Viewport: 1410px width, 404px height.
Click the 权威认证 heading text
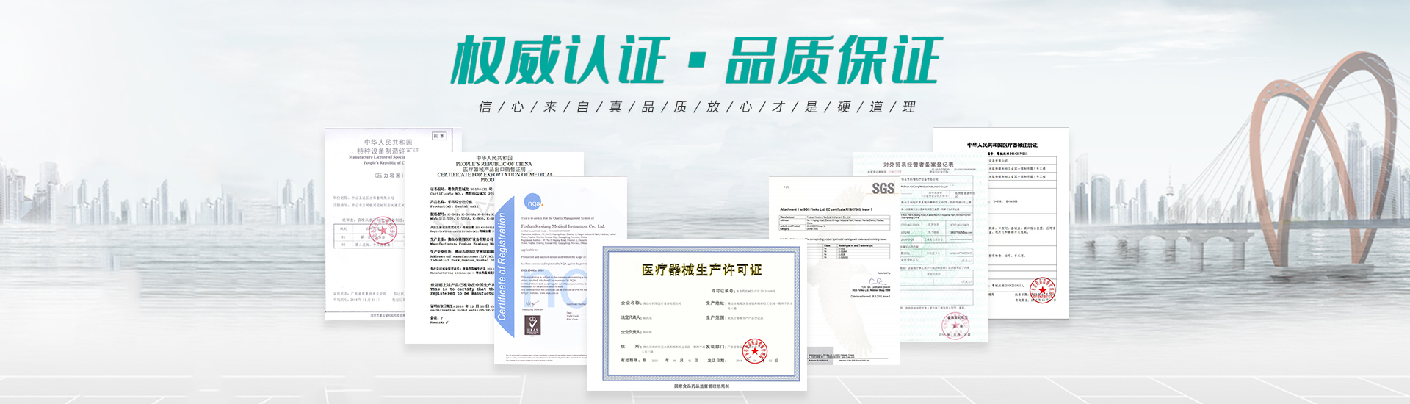coord(558,60)
